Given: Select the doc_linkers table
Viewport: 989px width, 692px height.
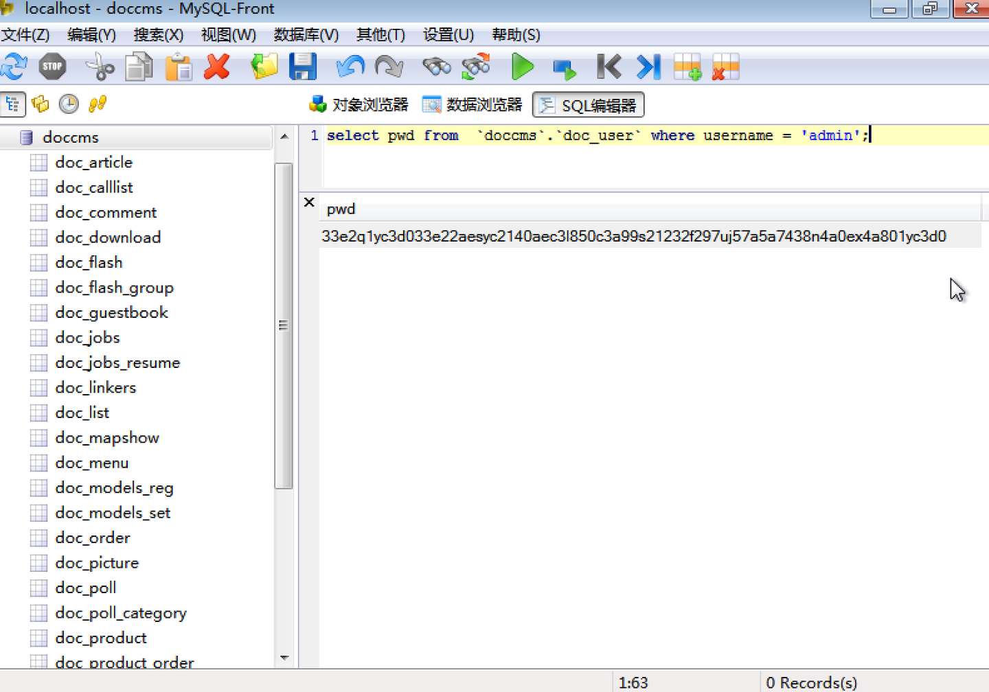Looking at the screenshot, I should (95, 388).
